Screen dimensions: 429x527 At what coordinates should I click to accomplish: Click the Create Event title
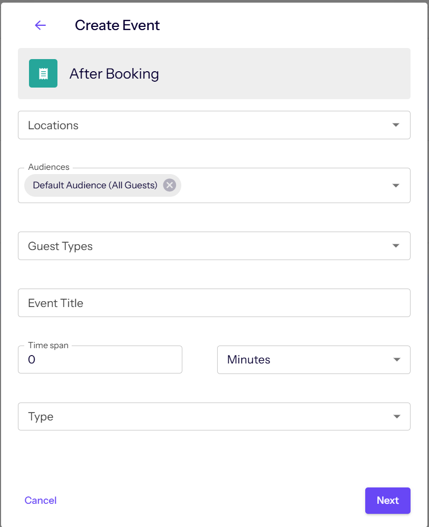click(117, 25)
